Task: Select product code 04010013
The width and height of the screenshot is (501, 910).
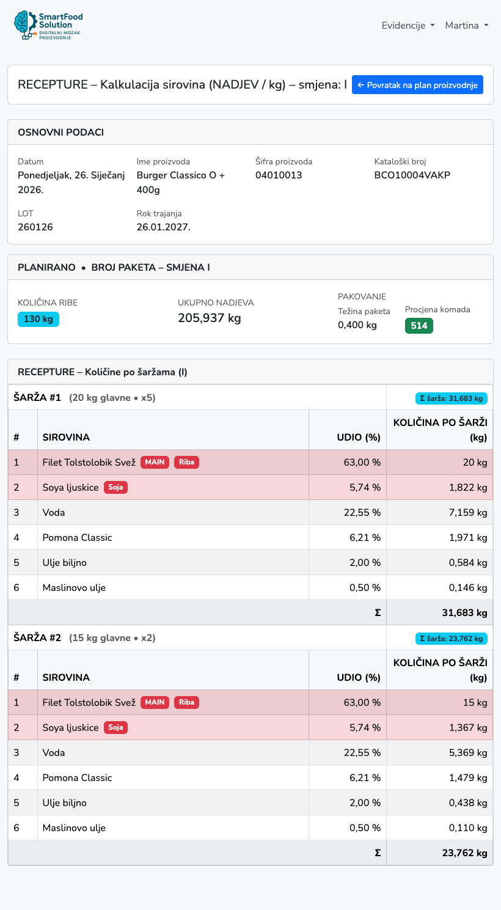Action: coord(279,175)
